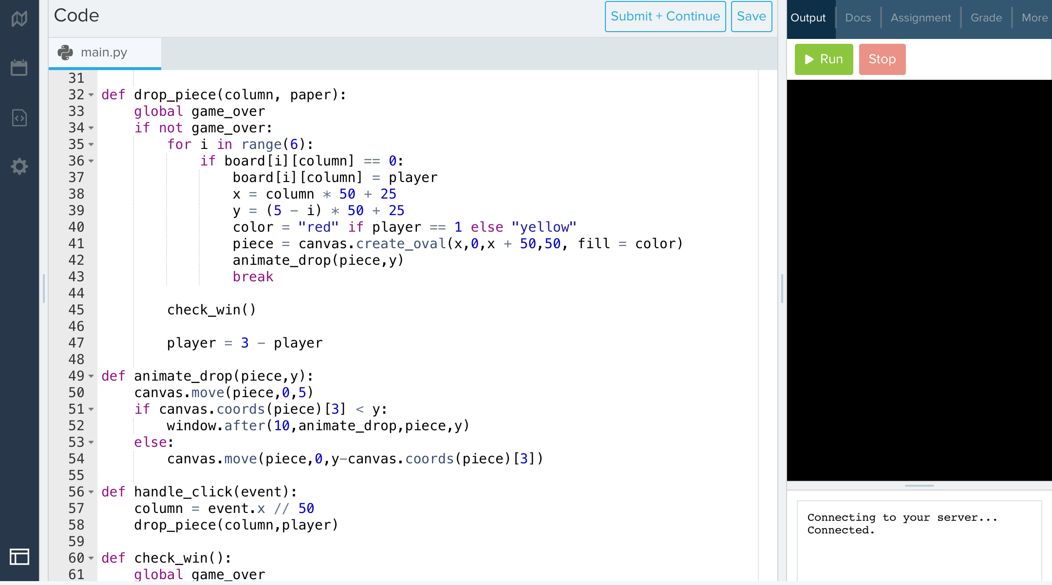This screenshot has height=585, width=1052.
Task: Open the settings gear icon
Action: pyautogui.click(x=19, y=166)
